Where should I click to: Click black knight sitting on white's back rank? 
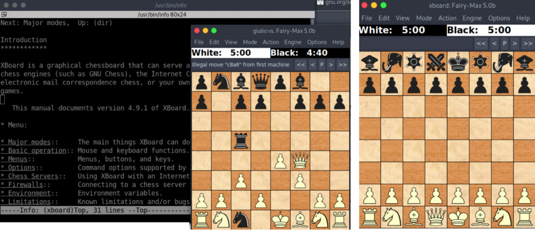click(241, 220)
